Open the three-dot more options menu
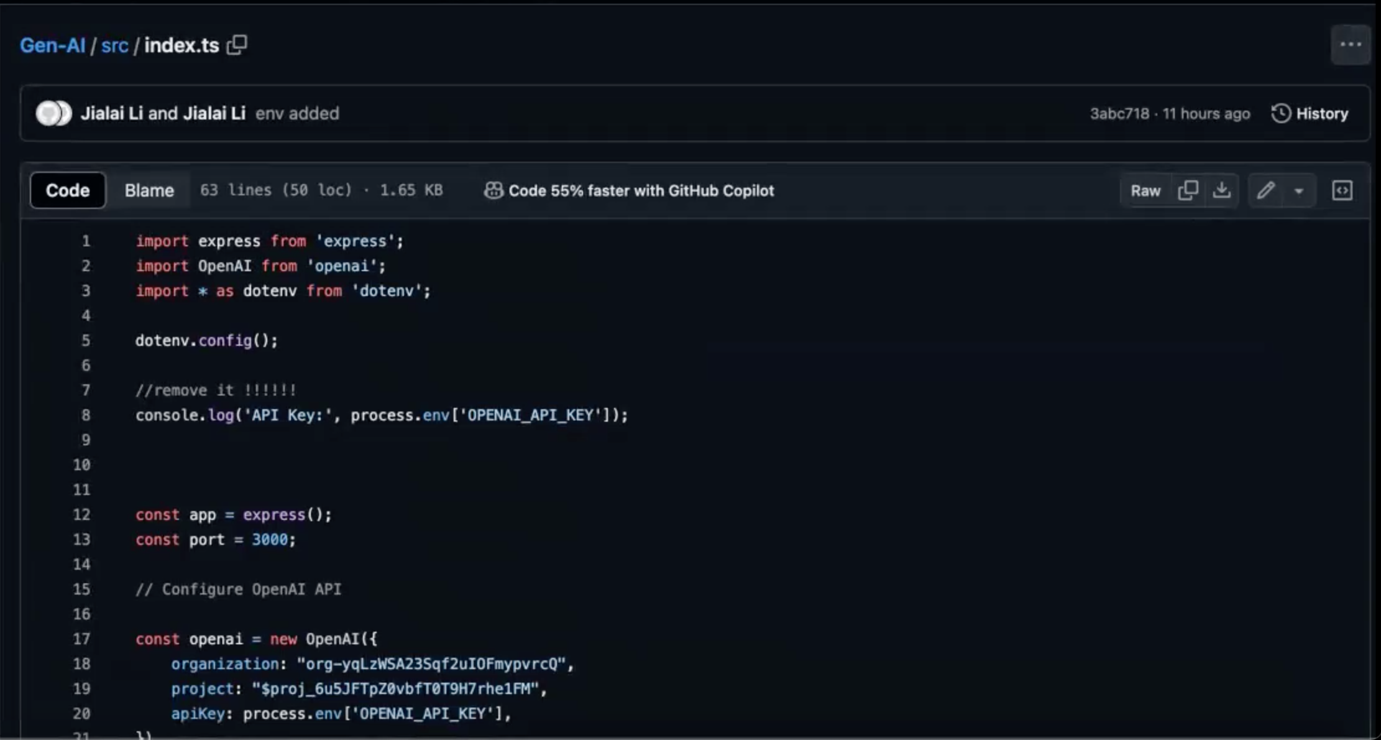Screen dimensions: 1381x740 1350,45
